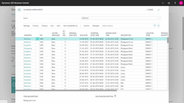Select New action message for Emergency row
184x103 pixels.
[53, 48]
